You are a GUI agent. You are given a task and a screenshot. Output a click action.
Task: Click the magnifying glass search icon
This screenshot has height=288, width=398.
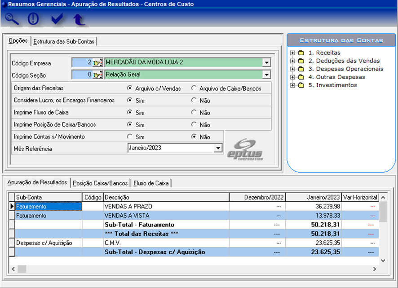pos(13,19)
